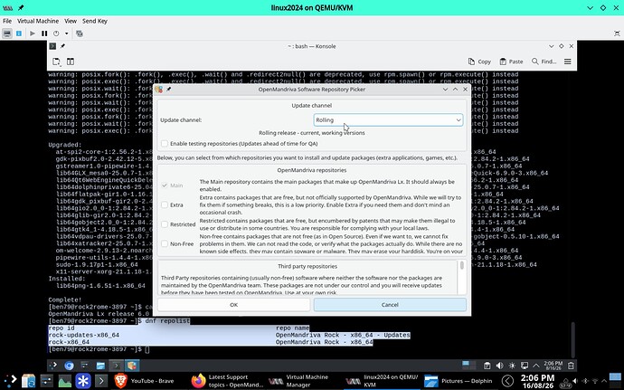
Task: Open host System Settings taskbar icon
Action: (46, 381)
